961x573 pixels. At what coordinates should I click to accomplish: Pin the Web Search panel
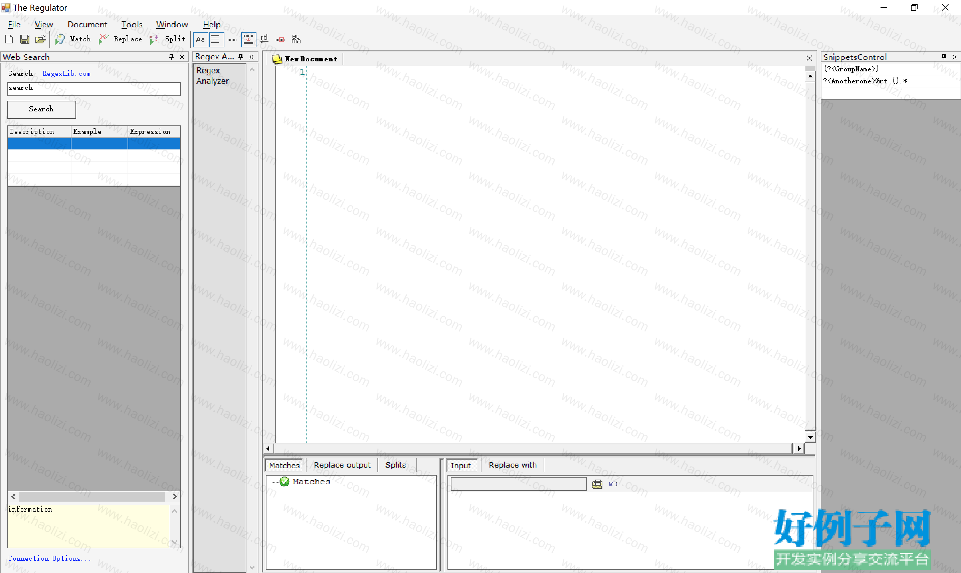[171, 57]
